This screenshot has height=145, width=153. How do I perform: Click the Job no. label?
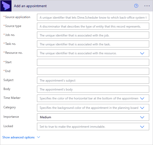[10, 35]
